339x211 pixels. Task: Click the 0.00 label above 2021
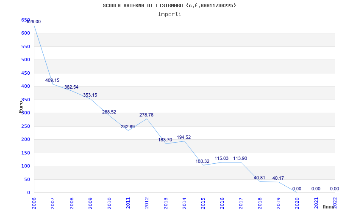(x=316, y=189)
